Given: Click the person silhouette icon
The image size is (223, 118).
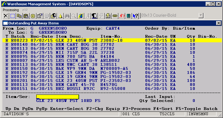Looking at the screenshot, I should coord(94,16).
